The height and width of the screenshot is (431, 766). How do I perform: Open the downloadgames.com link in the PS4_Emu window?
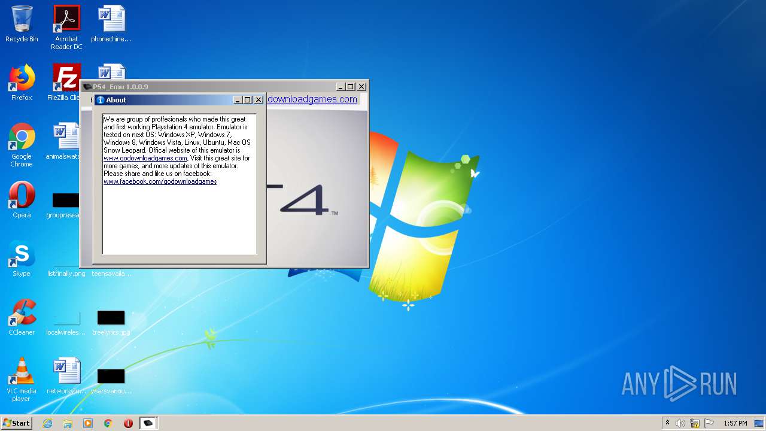[312, 99]
